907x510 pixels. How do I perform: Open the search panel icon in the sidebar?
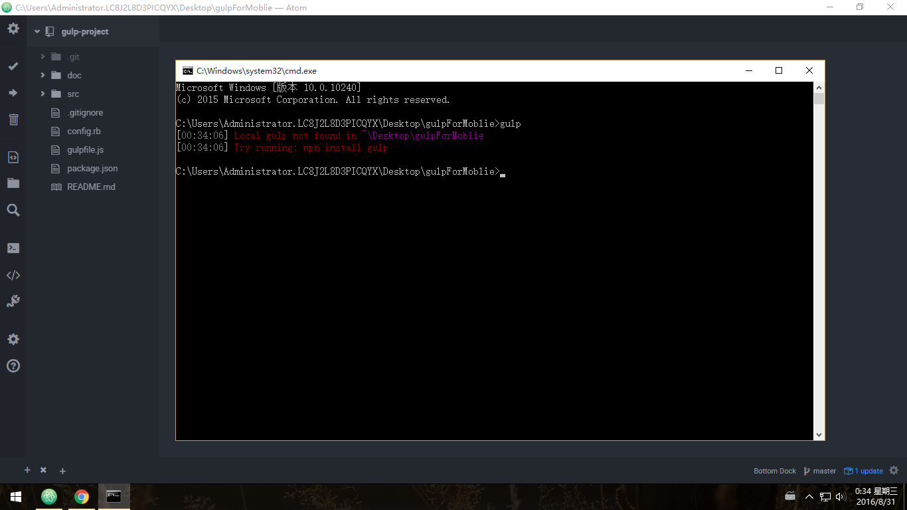pos(13,210)
